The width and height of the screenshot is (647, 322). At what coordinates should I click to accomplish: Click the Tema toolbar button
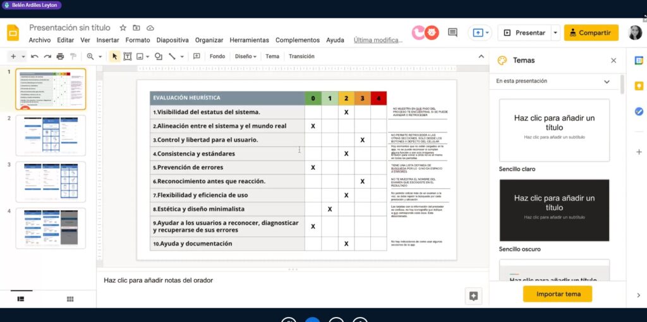coord(272,56)
